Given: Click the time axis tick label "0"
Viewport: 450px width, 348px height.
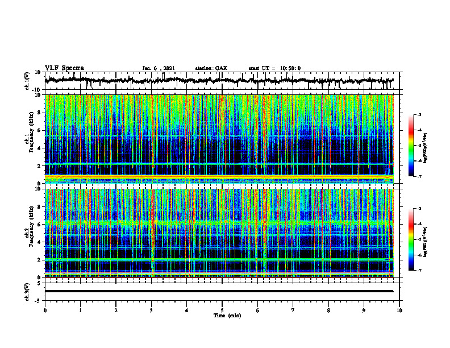Looking at the screenshot, I should [x=45, y=310].
